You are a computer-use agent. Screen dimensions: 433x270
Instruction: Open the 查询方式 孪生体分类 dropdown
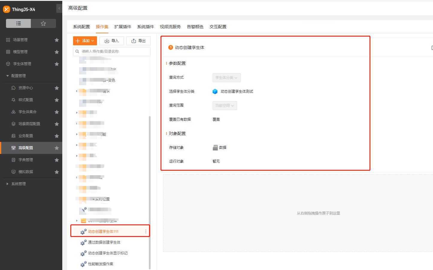point(227,78)
